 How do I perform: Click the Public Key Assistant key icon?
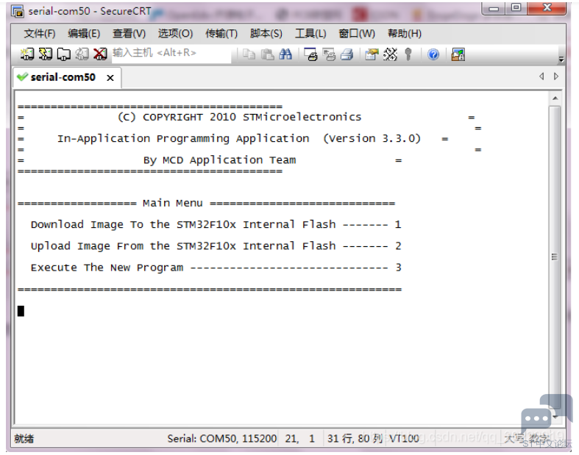(408, 54)
